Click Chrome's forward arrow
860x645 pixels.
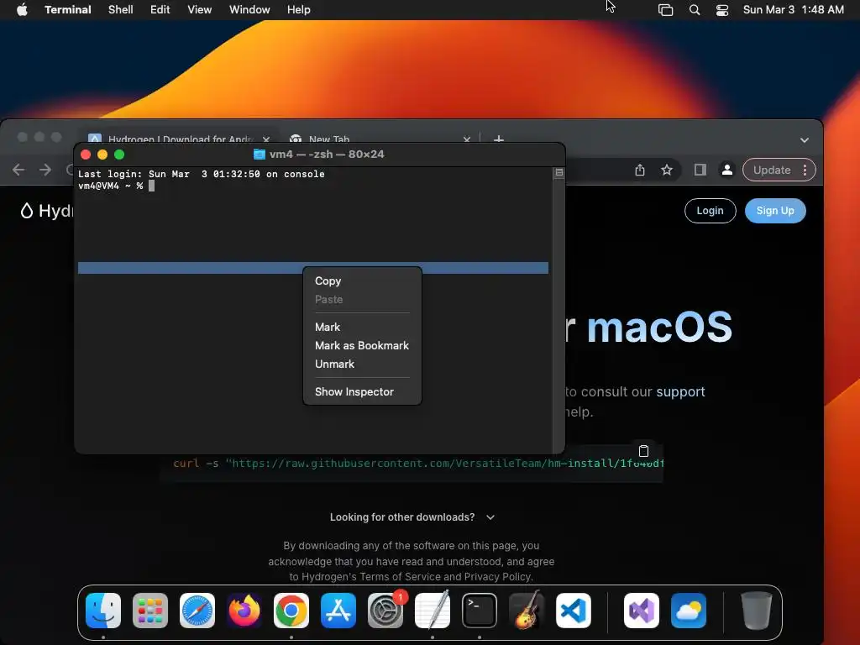coord(45,170)
